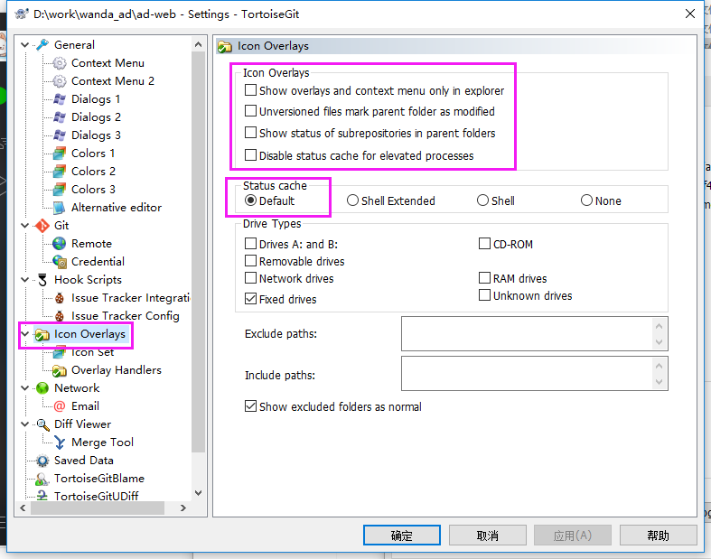This screenshot has width=711, height=559.
Task: Collapse the Hook Scripts tree node
Action: click(25, 280)
